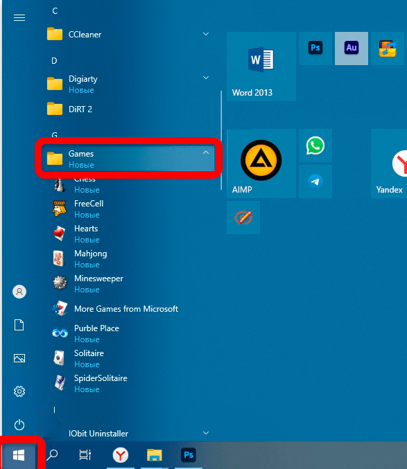This screenshot has height=469, width=407.
Task: Launch Photoshop from the start tile
Action: coord(315,48)
